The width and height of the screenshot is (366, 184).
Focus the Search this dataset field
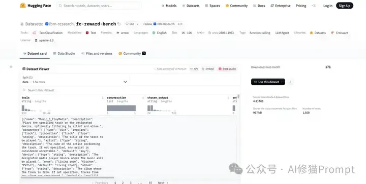click(130, 90)
